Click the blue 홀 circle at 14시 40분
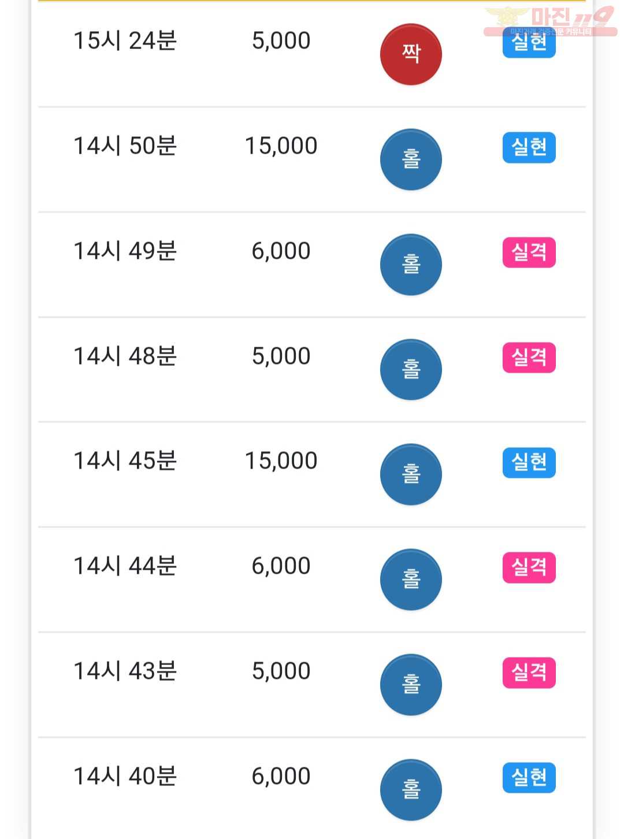The image size is (624, 839). point(411,790)
